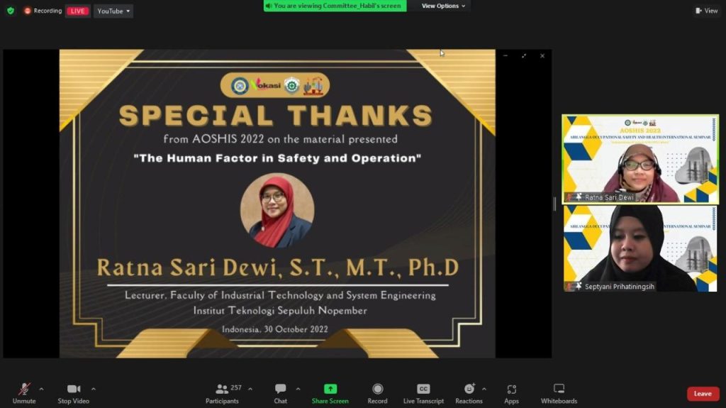
Task: Enable Live Transcript captions
Action: [x=423, y=393]
